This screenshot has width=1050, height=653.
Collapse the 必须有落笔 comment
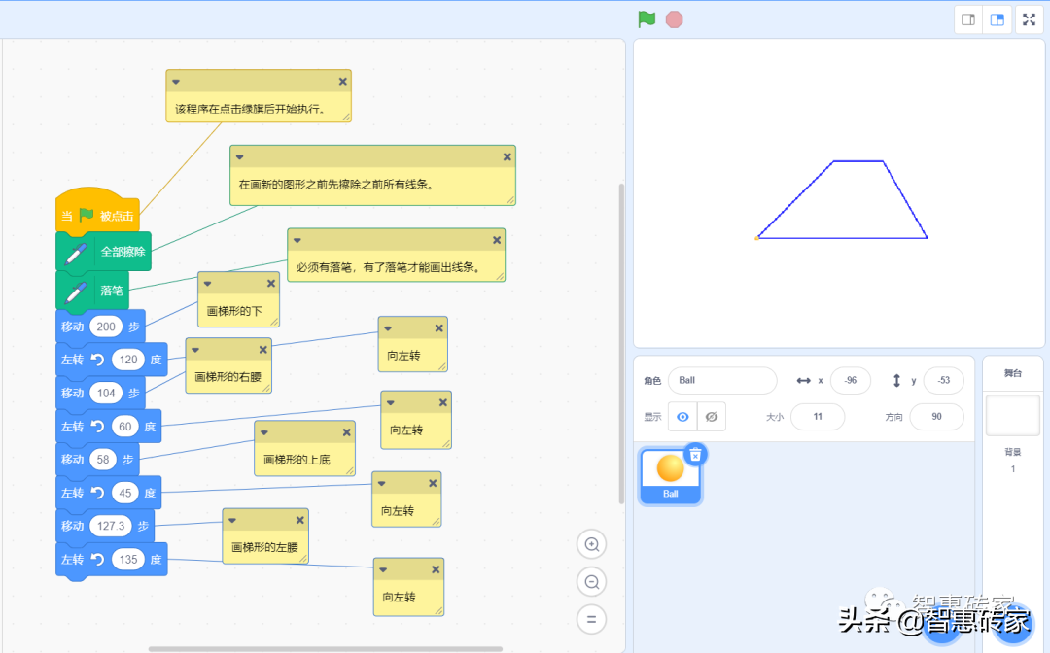297,240
